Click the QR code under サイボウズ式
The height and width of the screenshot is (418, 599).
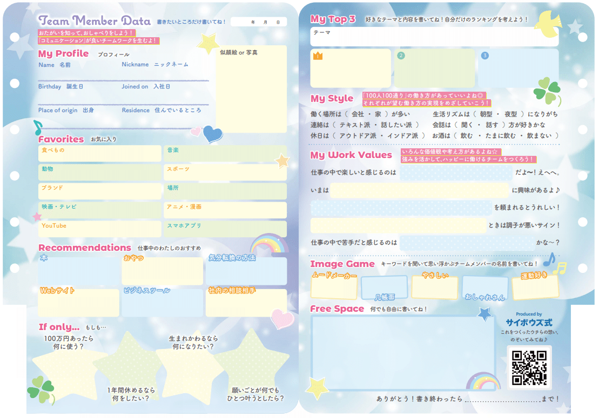click(529, 368)
